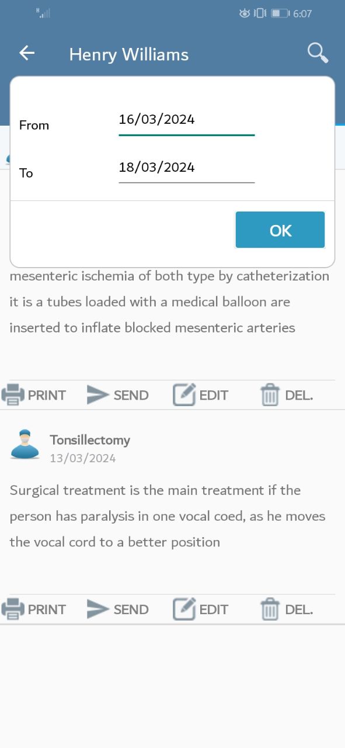Select the surgeon avatar beside Tonsillectomy
Viewport: 345px width, 748px height.
(x=25, y=444)
